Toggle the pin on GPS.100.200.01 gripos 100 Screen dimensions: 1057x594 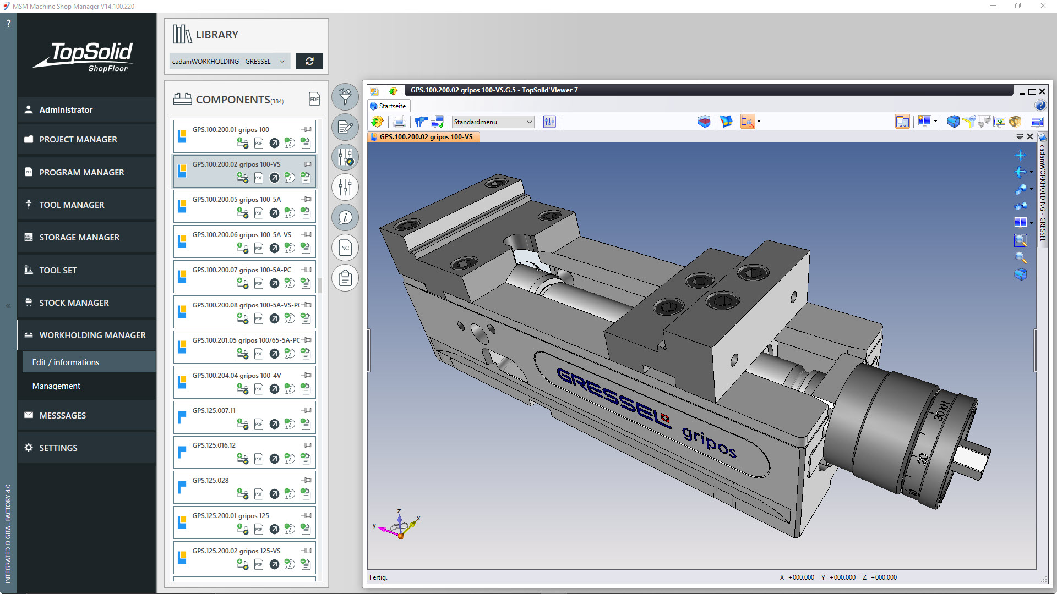pos(307,129)
